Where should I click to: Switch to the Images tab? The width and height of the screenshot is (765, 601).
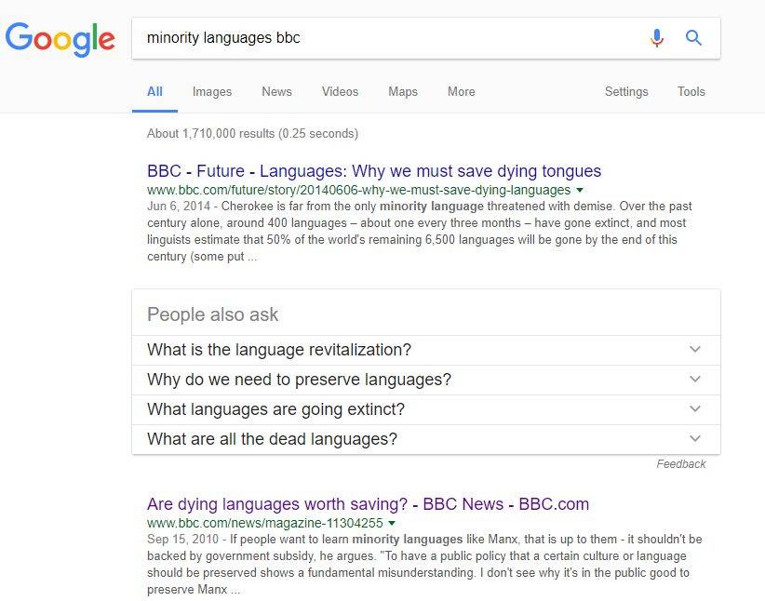[212, 91]
